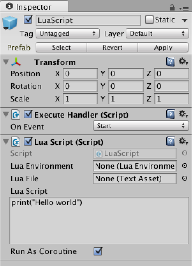Image resolution: width=192 pixels, height=266 pixels.
Task: Enable the Static checkbox
Action: click(149, 20)
